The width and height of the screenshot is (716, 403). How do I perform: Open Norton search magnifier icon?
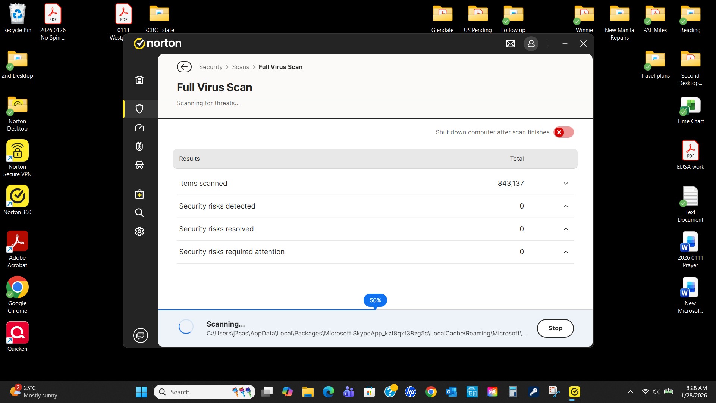coord(139,213)
